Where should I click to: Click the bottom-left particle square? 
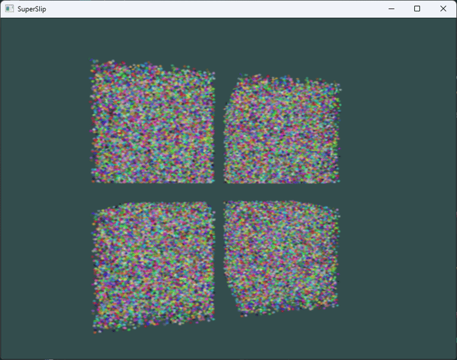pyautogui.click(x=154, y=267)
